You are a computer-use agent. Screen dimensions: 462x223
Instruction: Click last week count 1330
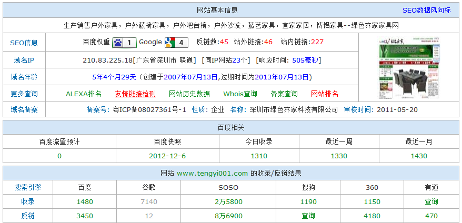tap(339, 156)
